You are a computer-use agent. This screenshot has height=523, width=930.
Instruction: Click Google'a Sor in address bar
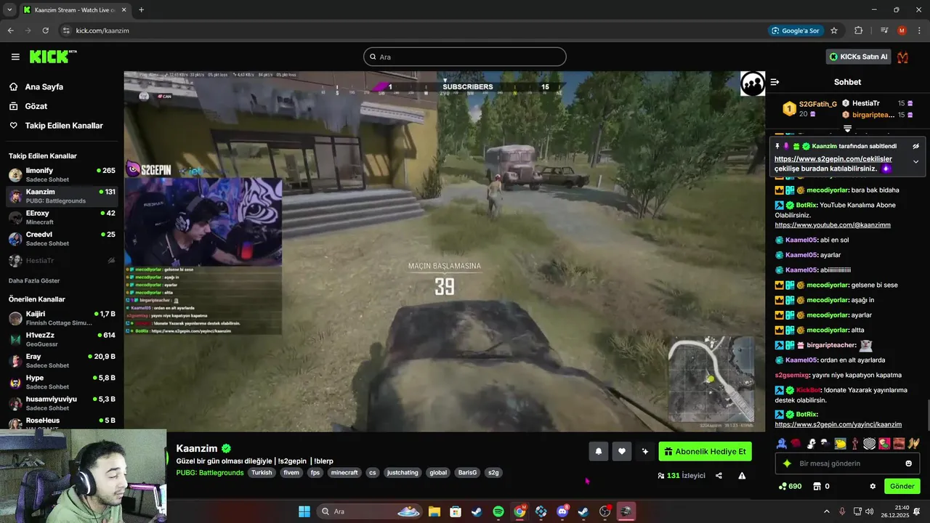coord(796,31)
